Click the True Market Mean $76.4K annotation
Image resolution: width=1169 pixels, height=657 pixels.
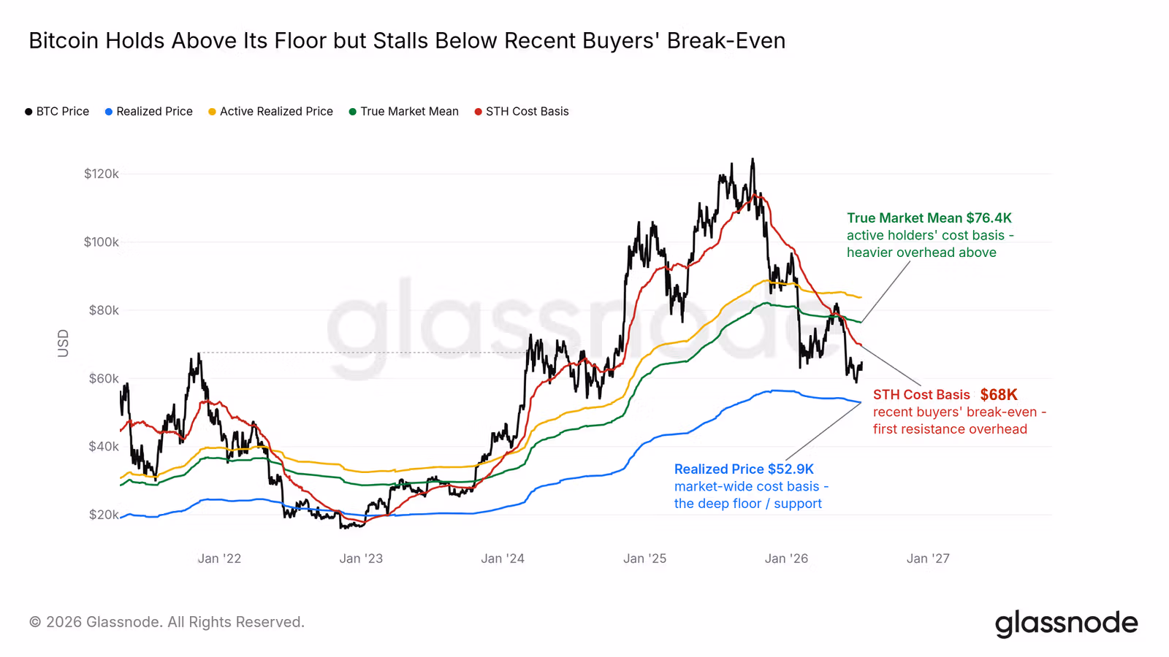click(x=929, y=218)
